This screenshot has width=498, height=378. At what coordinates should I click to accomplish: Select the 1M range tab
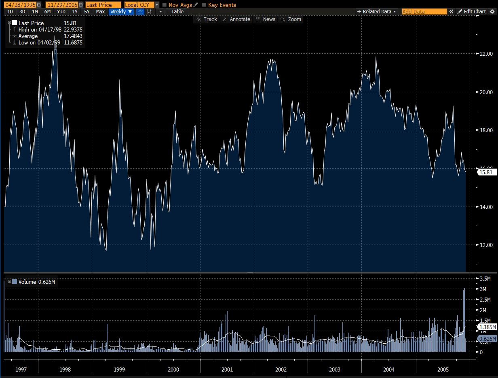tap(35, 12)
